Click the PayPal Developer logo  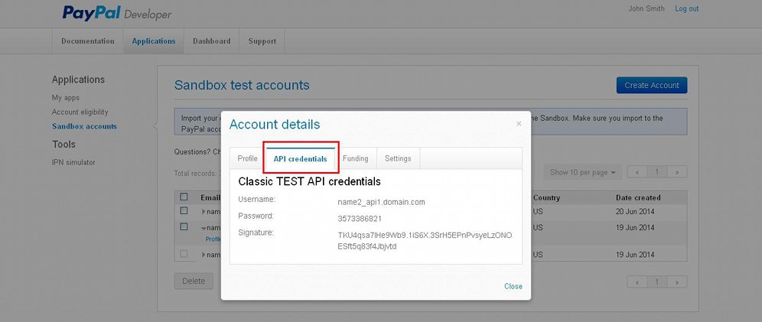click(x=116, y=13)
